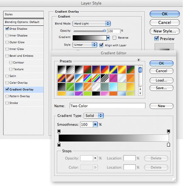The image size is (187, 187).
Task: Toggle Align with Layer checkbox
Action: 101,45
